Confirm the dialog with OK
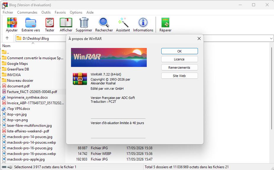The width and height of the screenshot is (274, 170). pos(180,51)
